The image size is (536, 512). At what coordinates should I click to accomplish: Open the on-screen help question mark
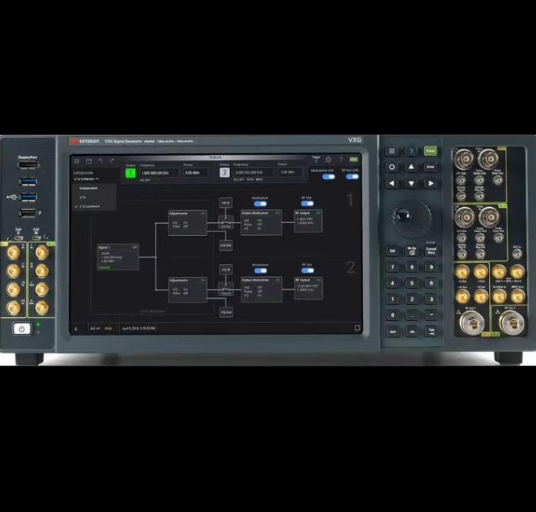coord(340,160)
